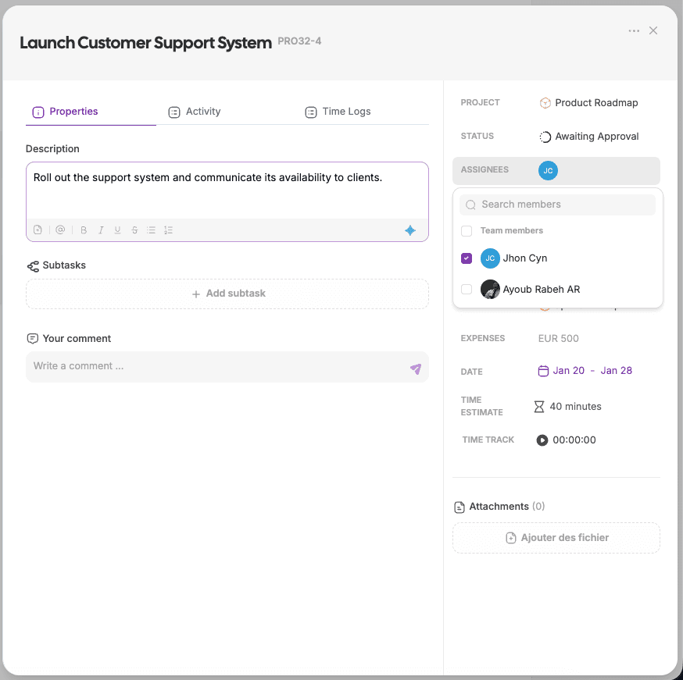This screenshot has height=680, width=683.
Task: Apply italic formatting in description toolbar
Action: [x=101, y=230]
